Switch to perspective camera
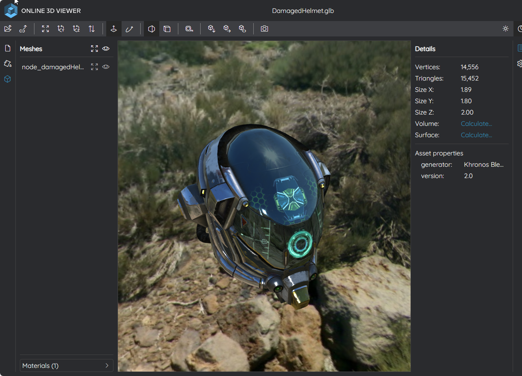 [x=152, y=29]
